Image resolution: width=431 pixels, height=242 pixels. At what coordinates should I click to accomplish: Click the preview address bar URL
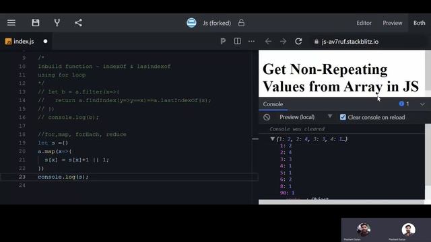click(x=350, y=42)
